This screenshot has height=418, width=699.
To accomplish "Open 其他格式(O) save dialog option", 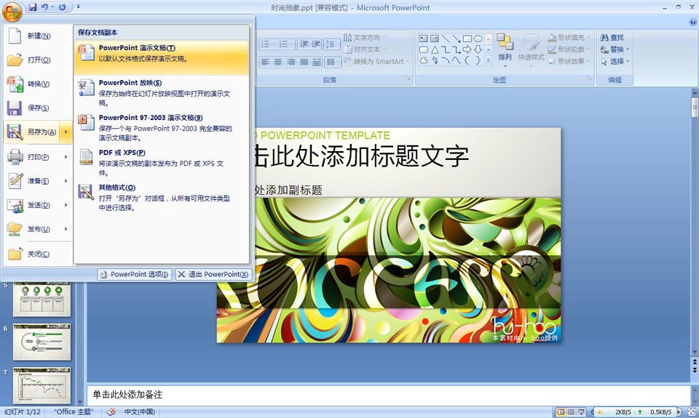I will coord(162,197).
